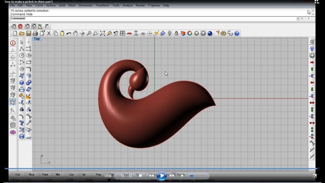Screen dimensions: 325x183
Task: Open a file with folder icon
Action: (x=22, y=33)
